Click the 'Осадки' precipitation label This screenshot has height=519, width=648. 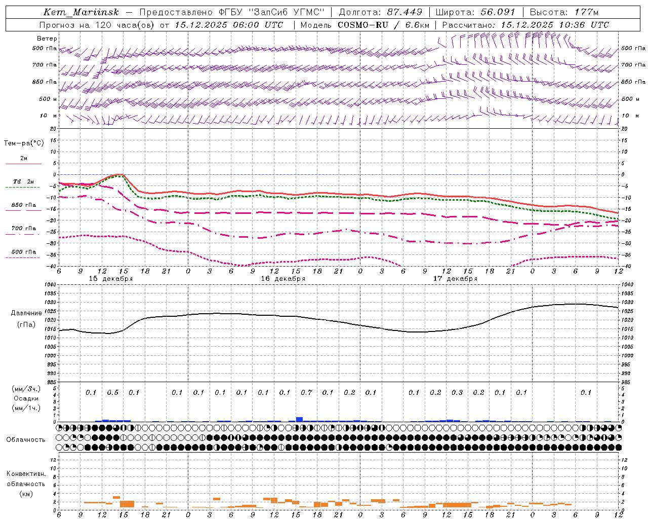tap(26, 398)
